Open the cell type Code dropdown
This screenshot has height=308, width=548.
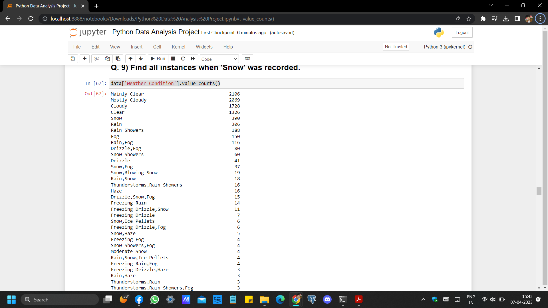pos(219,59)
